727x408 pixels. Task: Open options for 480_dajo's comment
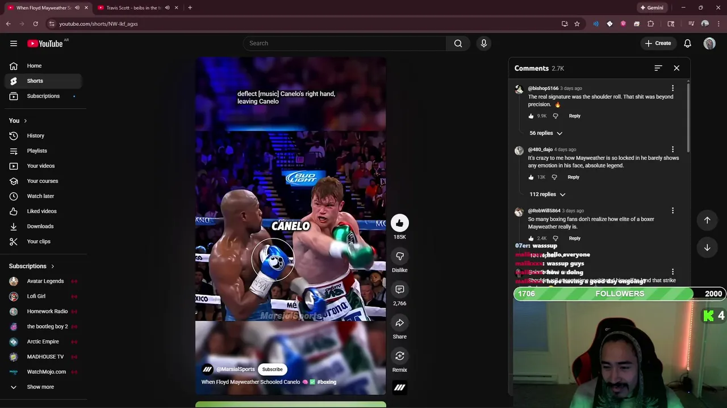(x=672, y=150)
